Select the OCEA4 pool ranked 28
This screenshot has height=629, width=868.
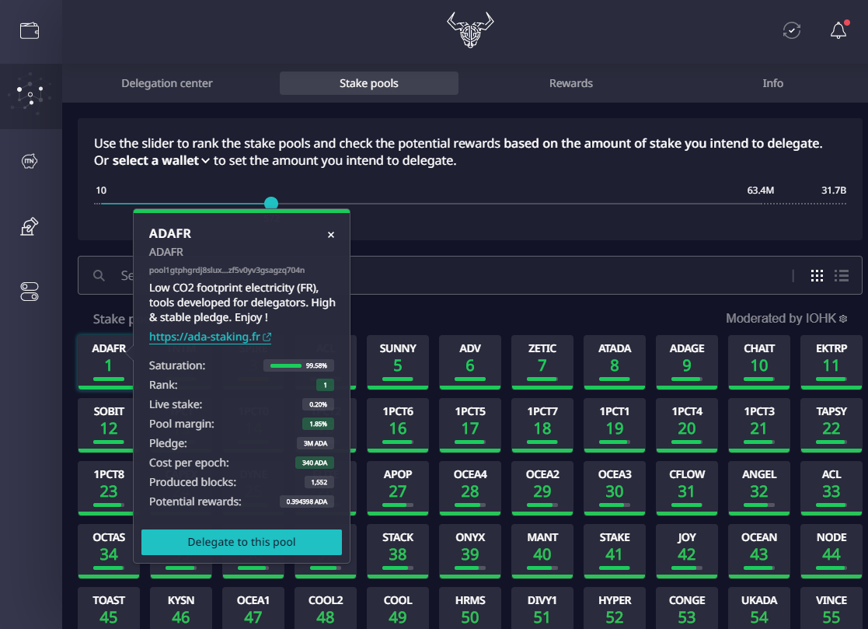[x=470, y=488]
